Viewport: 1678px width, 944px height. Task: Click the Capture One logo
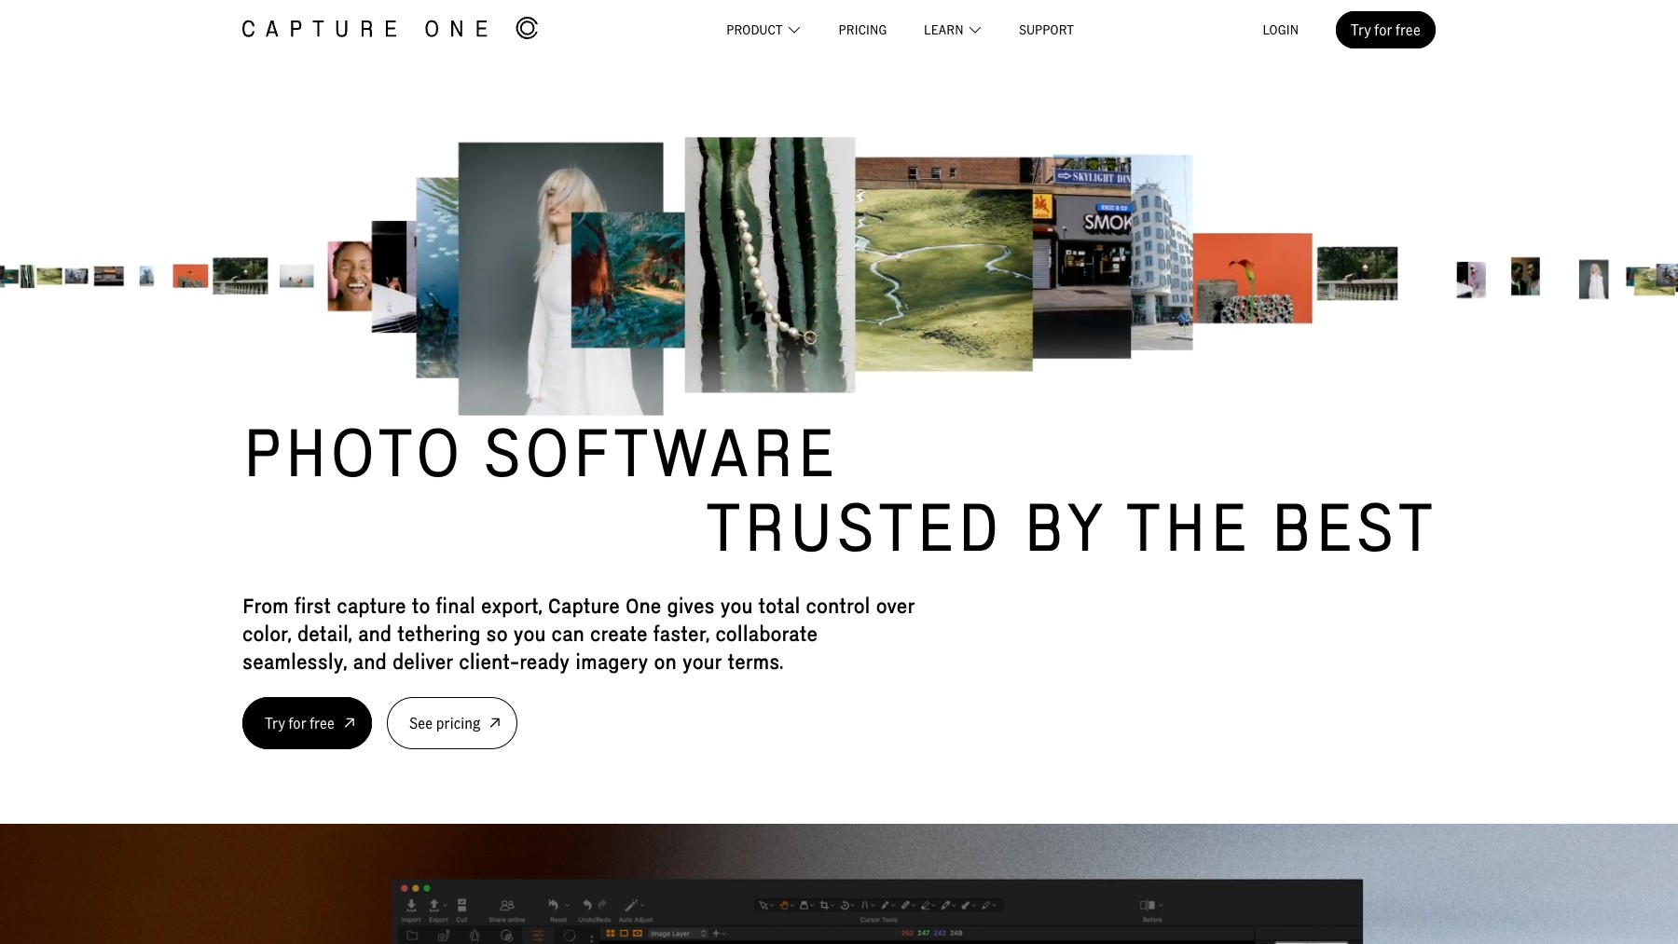pos(390,29)
